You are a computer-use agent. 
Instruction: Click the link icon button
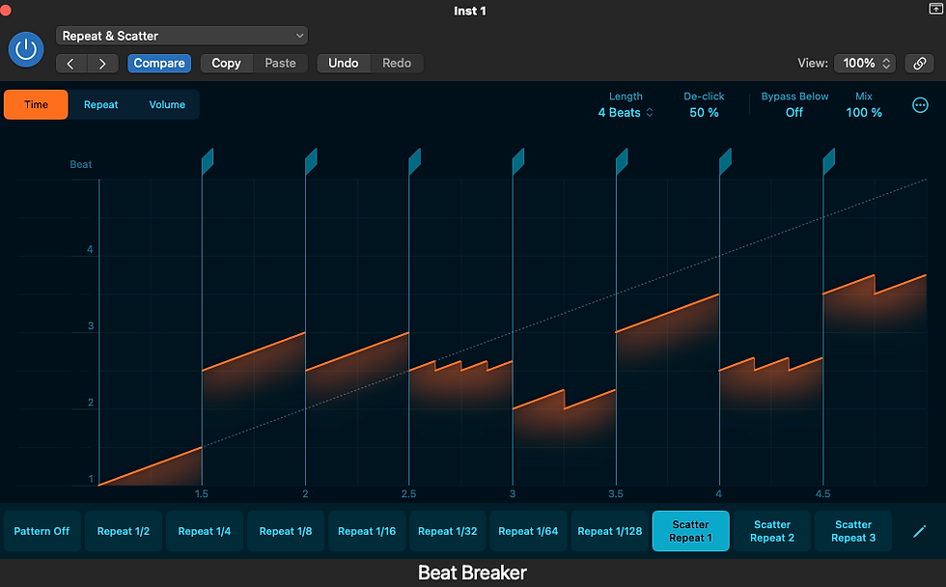(919, 64)
